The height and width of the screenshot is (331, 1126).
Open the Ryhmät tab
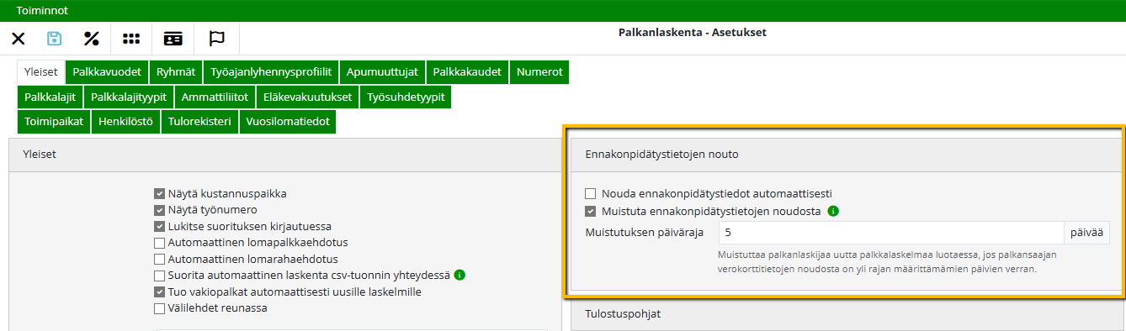pyautogui.click(x=177, y=72)
